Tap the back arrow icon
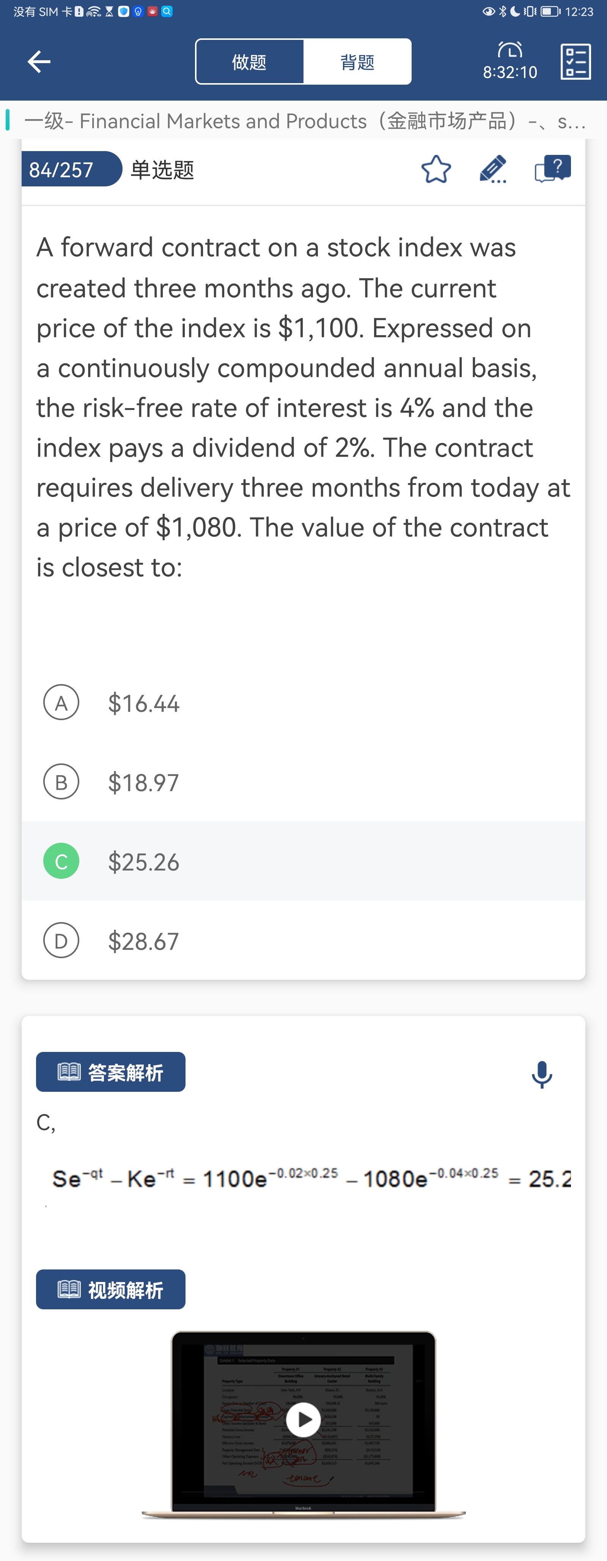The image size is (607, 1561). 39,61
